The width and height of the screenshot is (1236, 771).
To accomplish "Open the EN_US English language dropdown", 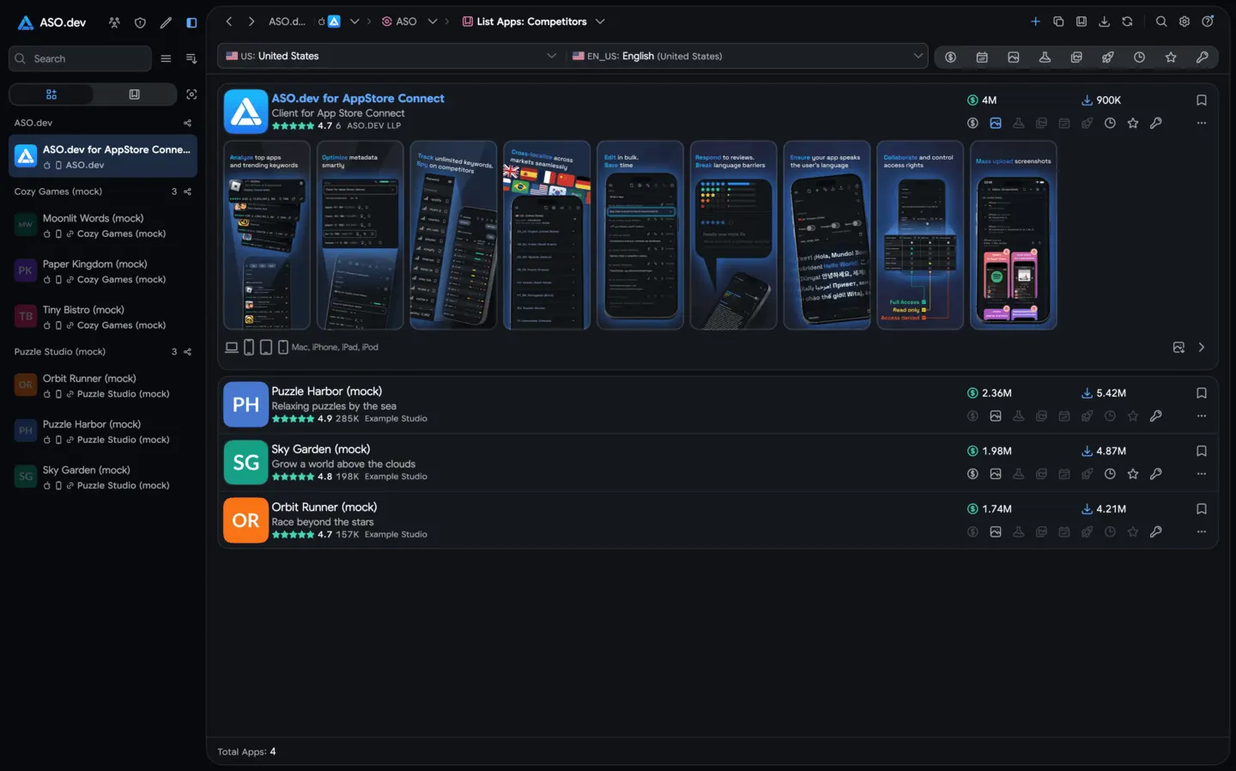I will coord(747,56).
